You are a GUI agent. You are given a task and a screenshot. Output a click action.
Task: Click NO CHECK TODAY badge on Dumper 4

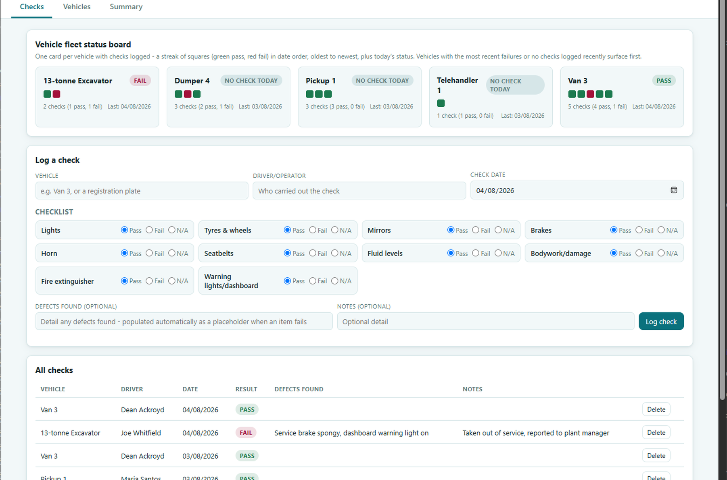[x=251, y=81]
